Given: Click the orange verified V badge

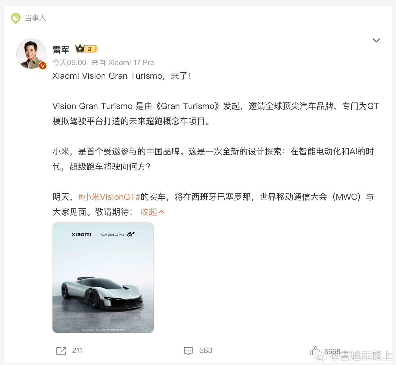Looking at the screenshot, I should [43, 65].
